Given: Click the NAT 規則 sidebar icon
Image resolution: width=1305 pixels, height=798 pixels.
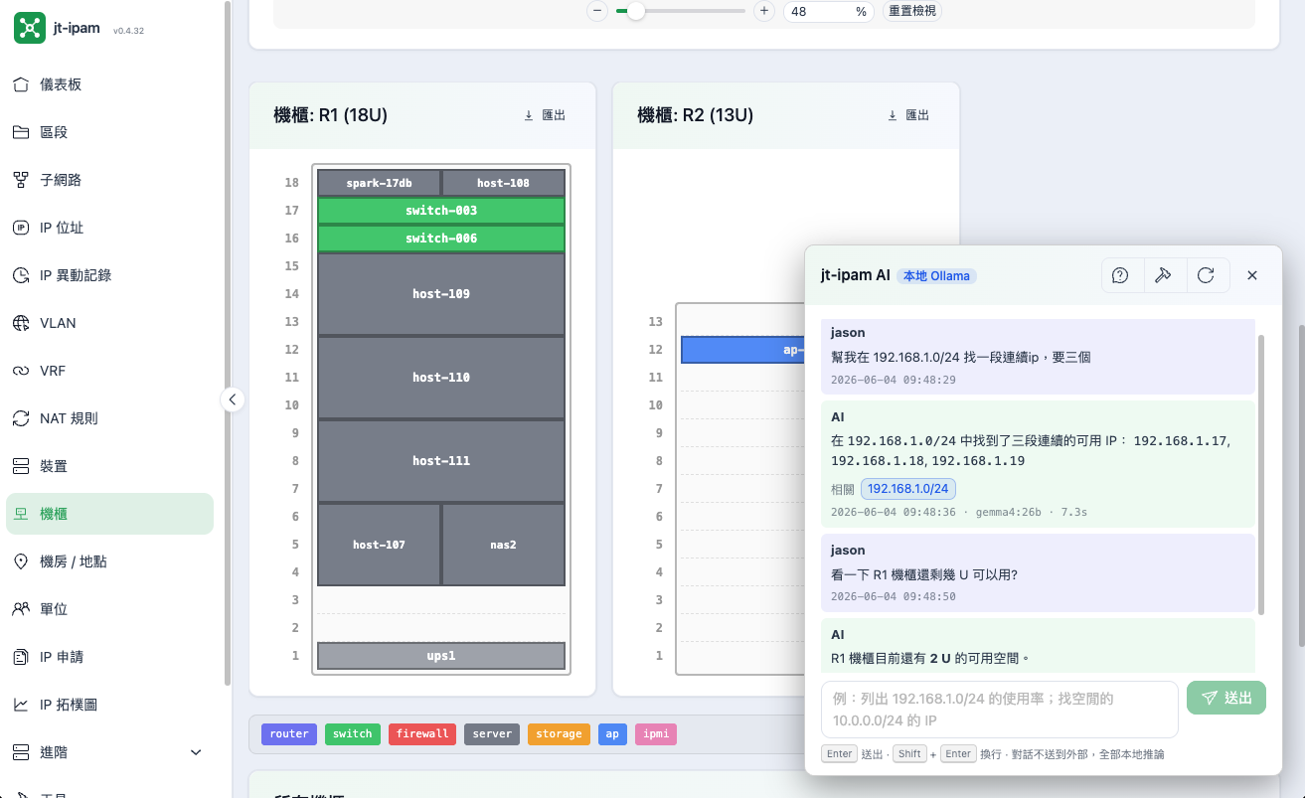Looking at the screenshot, I should [21, 418].
